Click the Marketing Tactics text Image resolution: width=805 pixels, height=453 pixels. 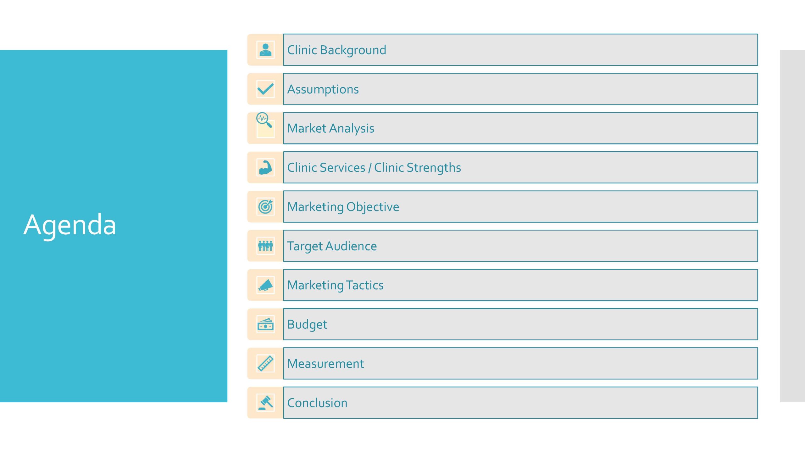click(x=335, y=285)
